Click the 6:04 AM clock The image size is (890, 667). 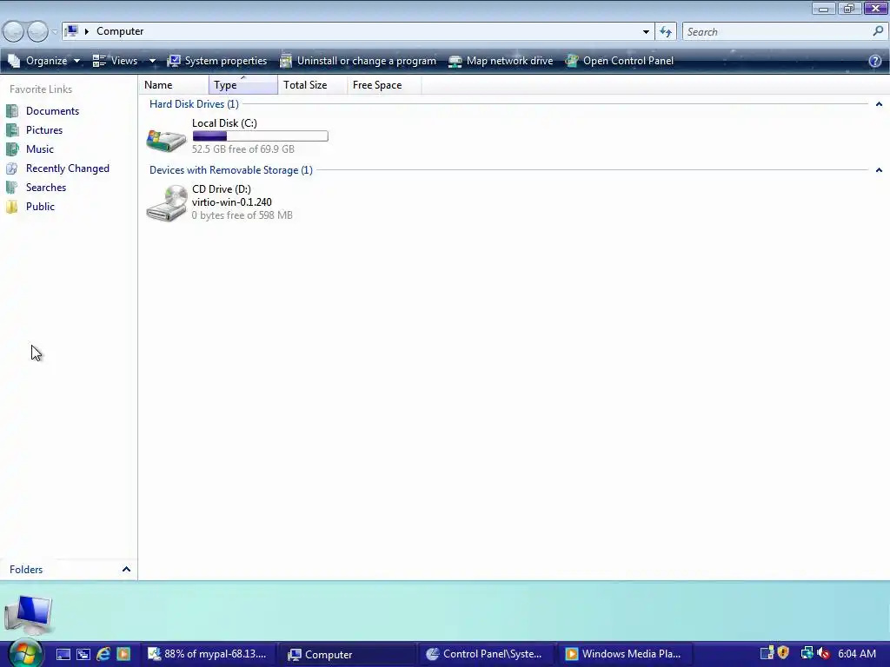point(856,654)
